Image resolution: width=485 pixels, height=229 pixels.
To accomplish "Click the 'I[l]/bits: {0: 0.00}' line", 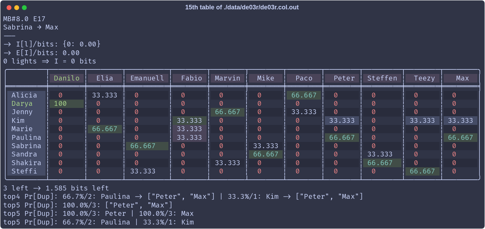I will click(x=52, y=44).
